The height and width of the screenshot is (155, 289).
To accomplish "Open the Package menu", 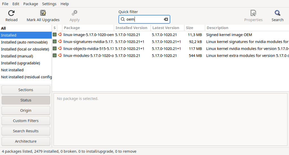I will [x=30, y=4].
